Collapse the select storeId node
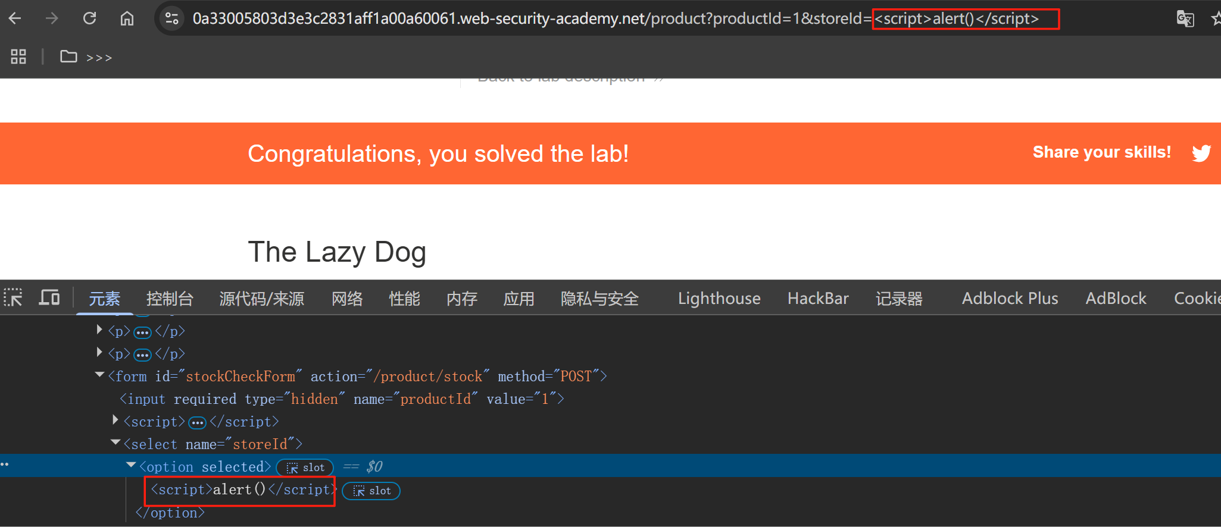1221x527 pixels. 115,443
